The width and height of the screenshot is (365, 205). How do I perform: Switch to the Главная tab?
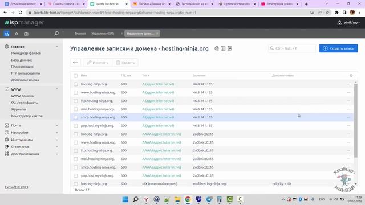[80, 34]
